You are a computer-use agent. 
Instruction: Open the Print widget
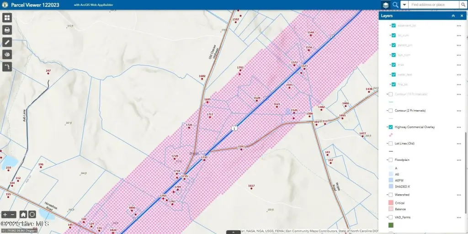pyautogui.click(x=7, y=30)
